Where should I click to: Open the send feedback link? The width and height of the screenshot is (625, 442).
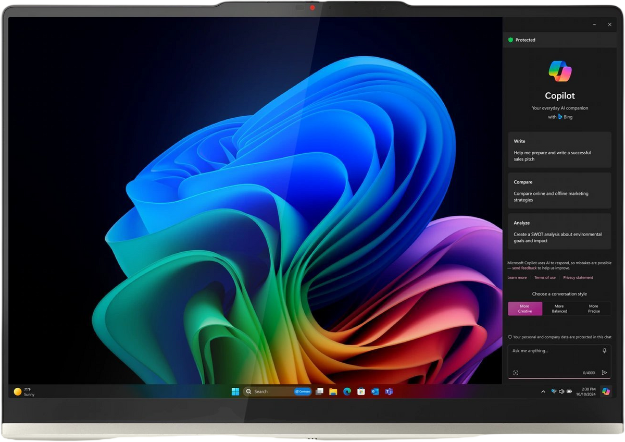pos(524,268)
